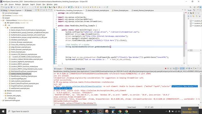This screenshot has width=202, height=114.
Task: Collapse all in the Project Explorer toolbar
Action: [x=36, y=10]
